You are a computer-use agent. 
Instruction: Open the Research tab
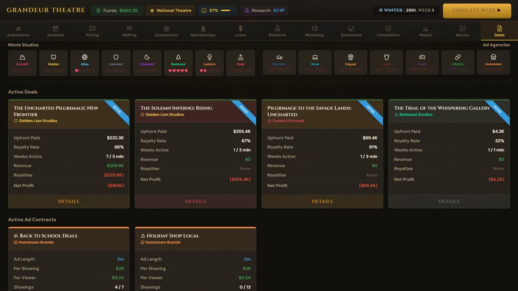(x=277, y=31)
